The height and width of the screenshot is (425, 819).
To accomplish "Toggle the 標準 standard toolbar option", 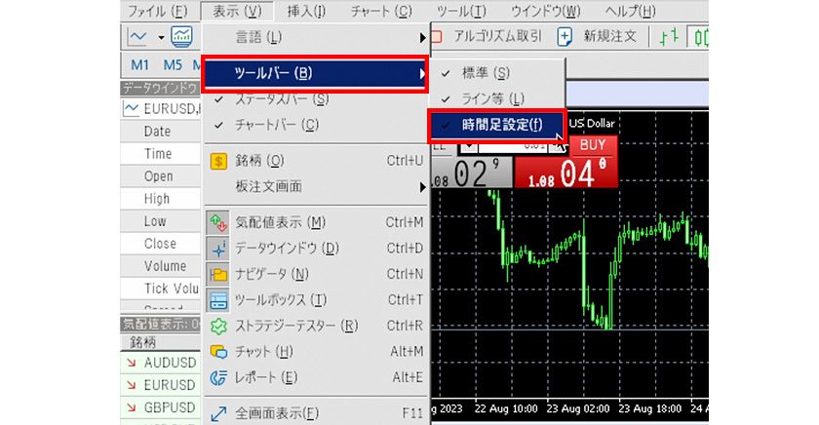I will point(446,73).
